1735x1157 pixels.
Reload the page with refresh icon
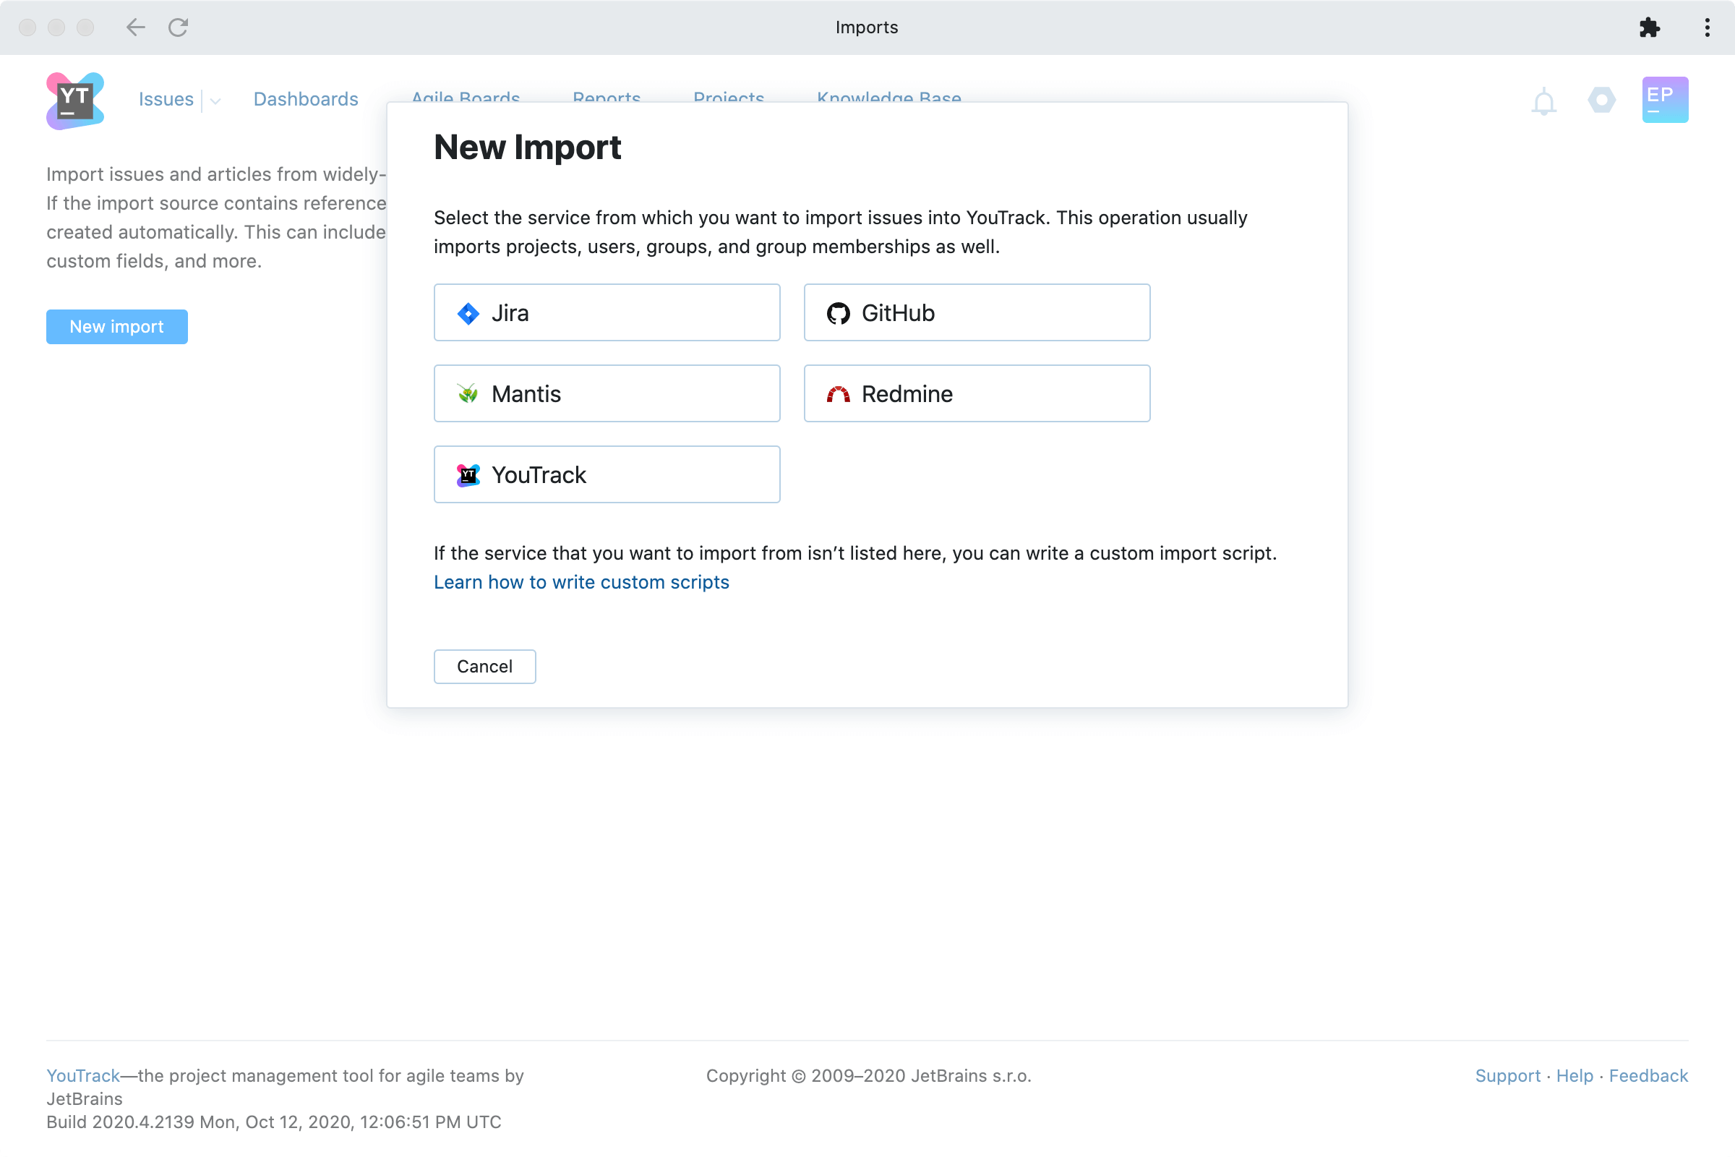tap(178, 27)
